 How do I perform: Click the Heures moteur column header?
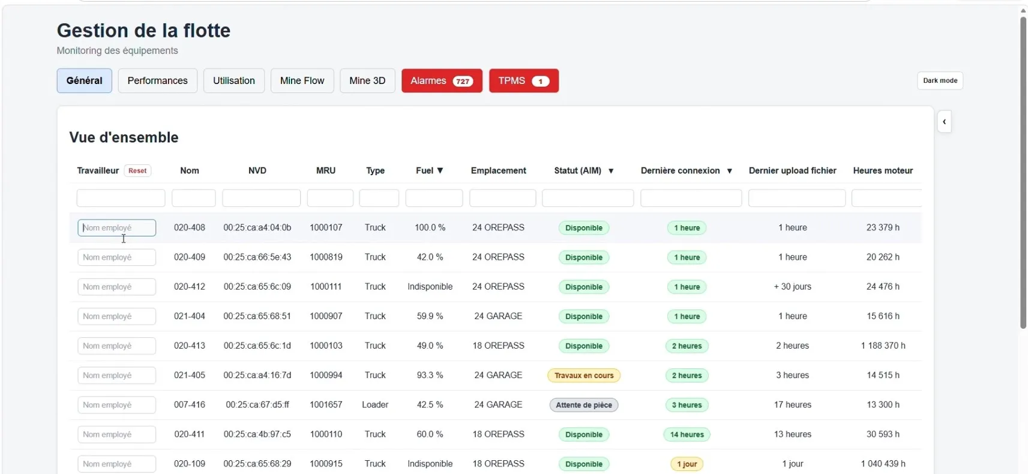coord(883,170)
